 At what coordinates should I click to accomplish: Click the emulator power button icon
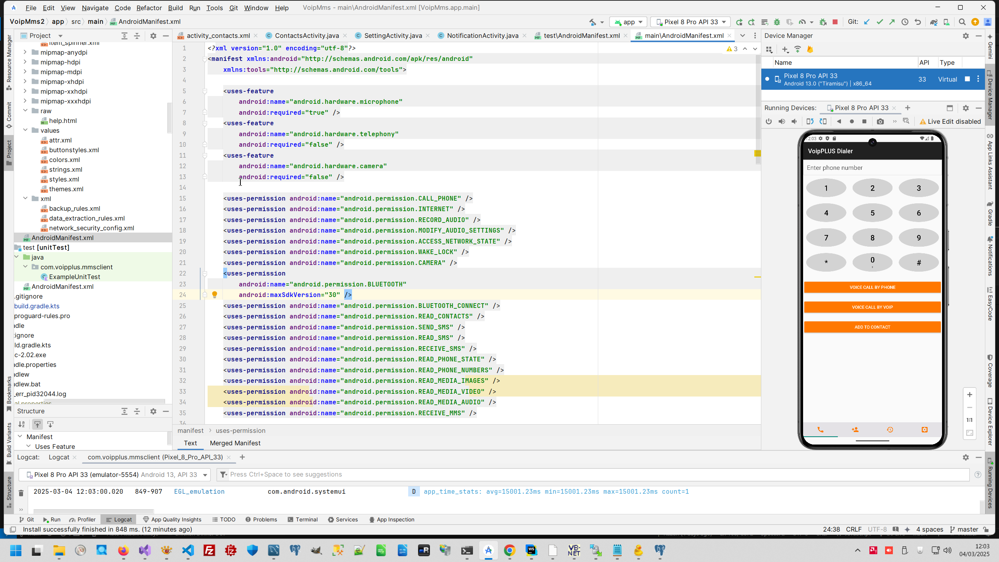click(x=768, y=121)
